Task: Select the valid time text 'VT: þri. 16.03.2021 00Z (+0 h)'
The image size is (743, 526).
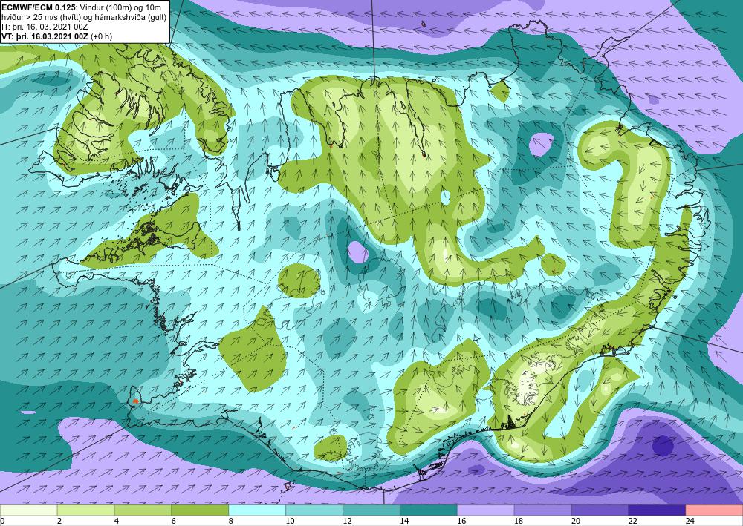Action: 57,36
